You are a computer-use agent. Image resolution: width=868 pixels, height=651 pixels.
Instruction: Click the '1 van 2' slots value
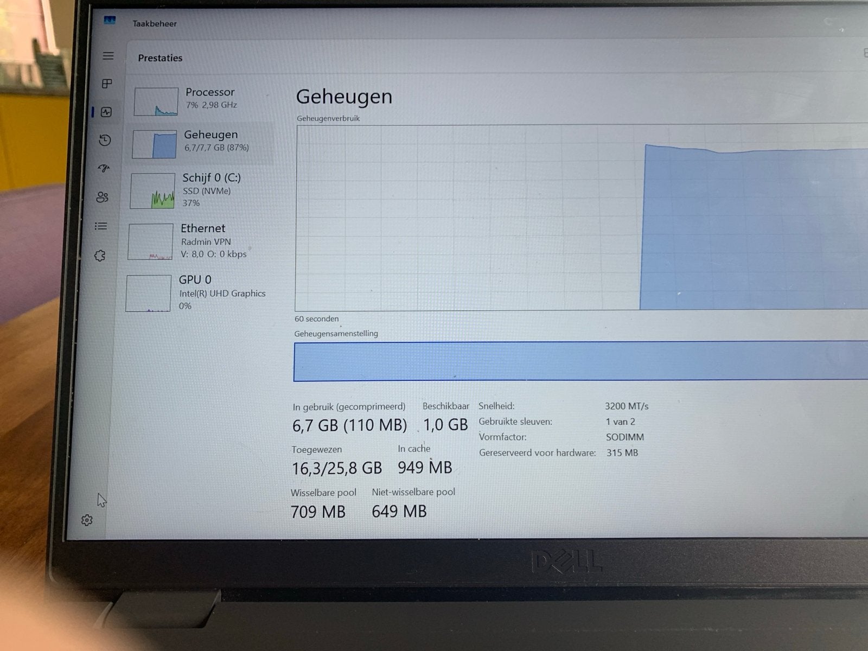point(620,422)
